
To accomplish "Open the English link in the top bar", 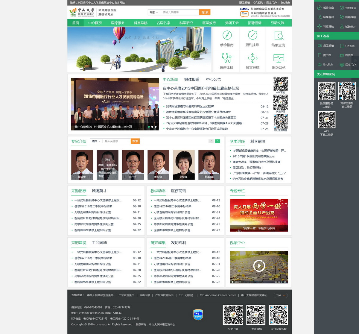I will coord(285,3).
